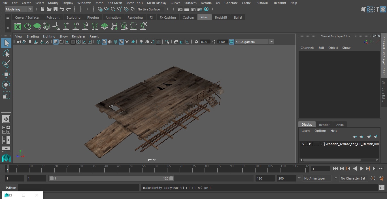Click the XGen lock guide shelf icon
387x199 pixels.
pyautogui.click(x=85, y=27)
